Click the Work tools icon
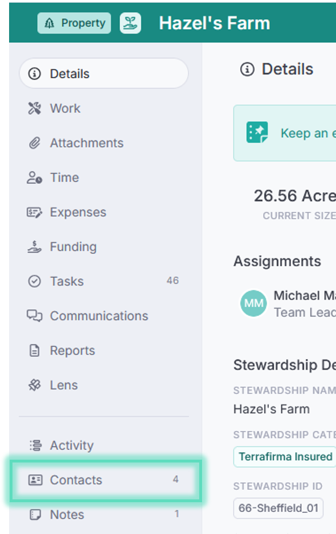 (x=35, y=108)
